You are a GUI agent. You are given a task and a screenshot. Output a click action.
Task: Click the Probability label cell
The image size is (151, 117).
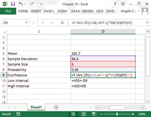pyautogui.click(x=39, y=70)
